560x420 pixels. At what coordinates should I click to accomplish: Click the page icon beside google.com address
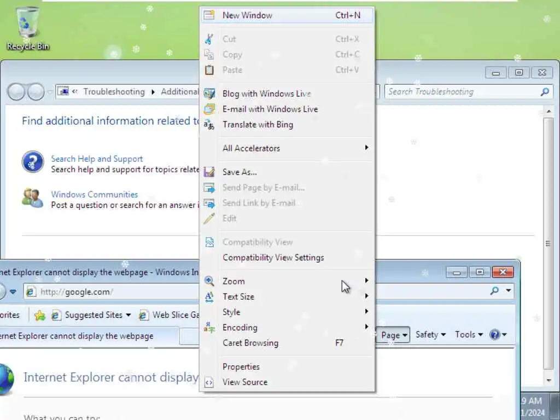tap(31, 292)
